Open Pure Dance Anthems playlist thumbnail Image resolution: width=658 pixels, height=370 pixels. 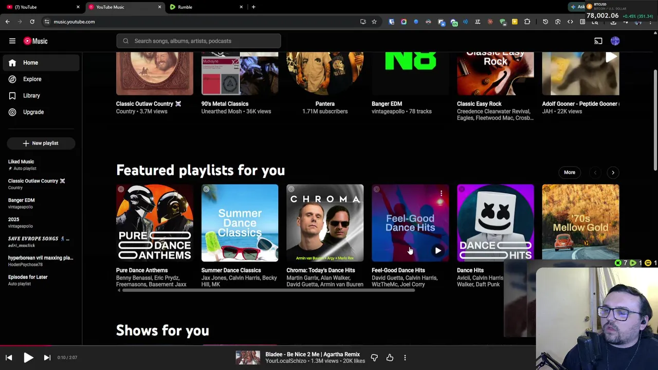point(155,223)
